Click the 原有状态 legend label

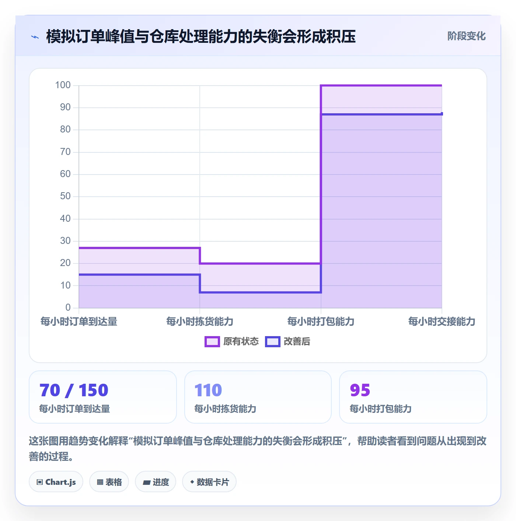(x=241, y=342)
